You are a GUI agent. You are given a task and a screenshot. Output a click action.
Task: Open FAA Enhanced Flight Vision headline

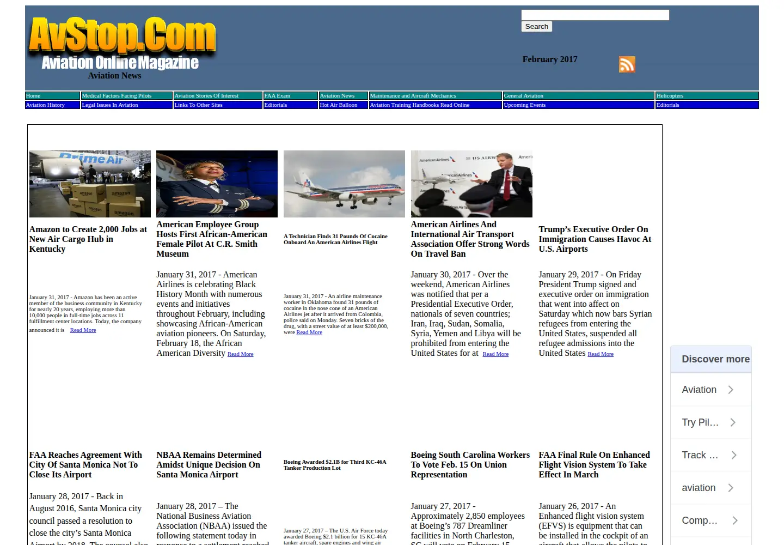595,465
